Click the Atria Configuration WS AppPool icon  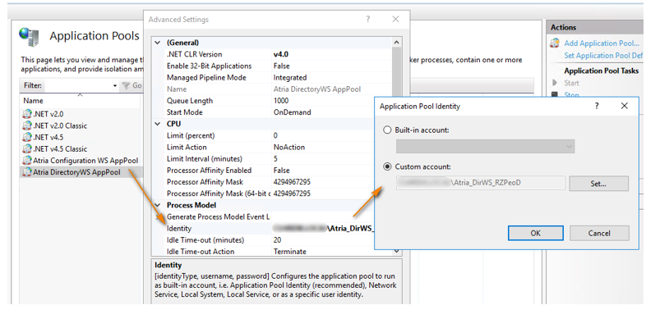[27, 161]
